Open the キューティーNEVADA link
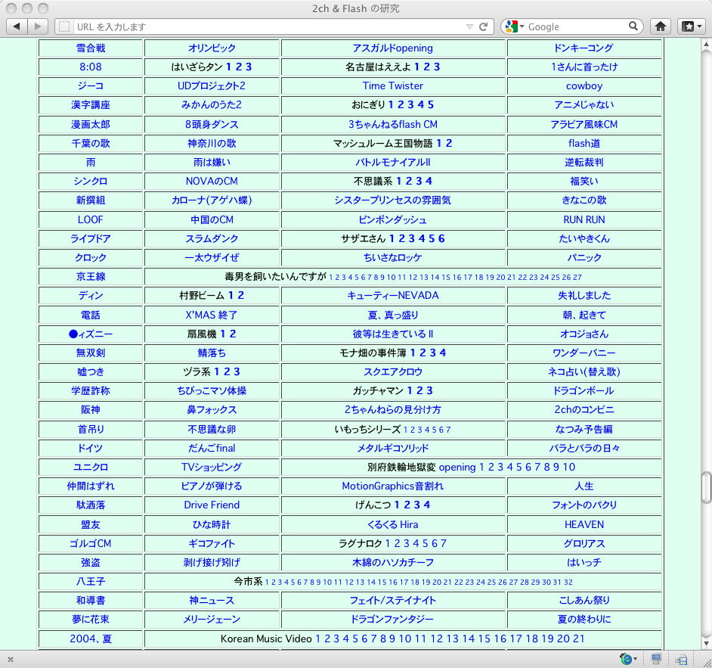 tap(393, 296)
